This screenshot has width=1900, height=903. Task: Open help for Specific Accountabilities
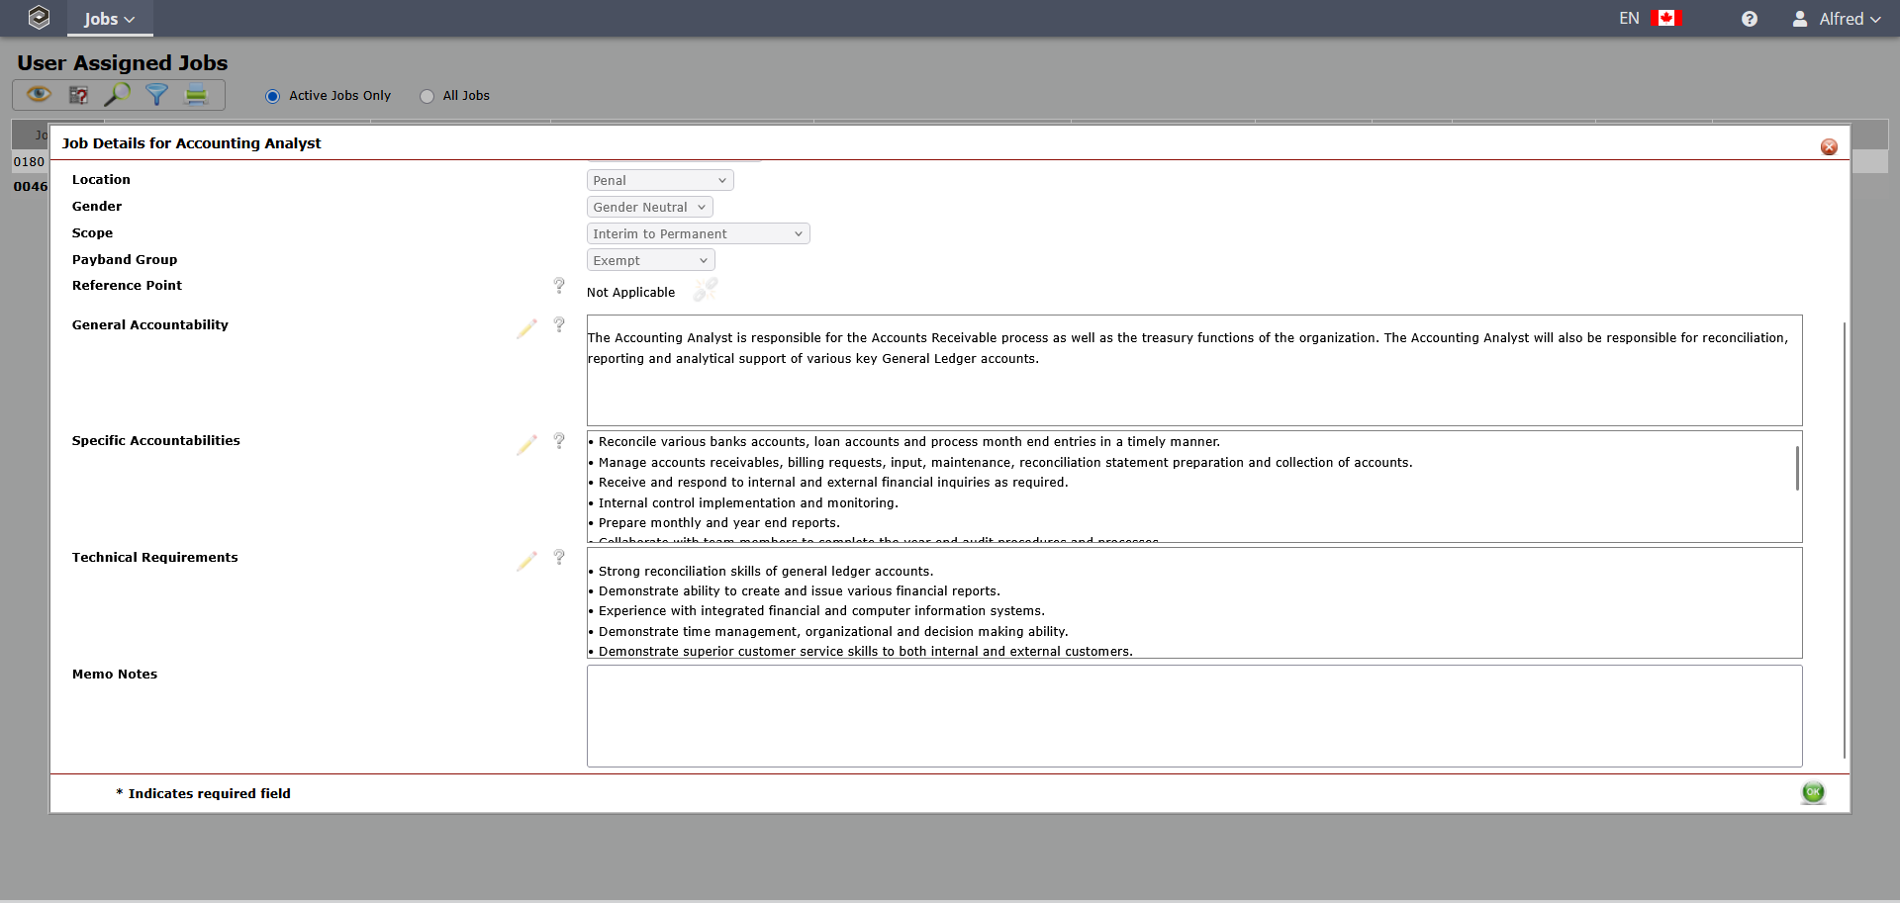pos(559,441)
